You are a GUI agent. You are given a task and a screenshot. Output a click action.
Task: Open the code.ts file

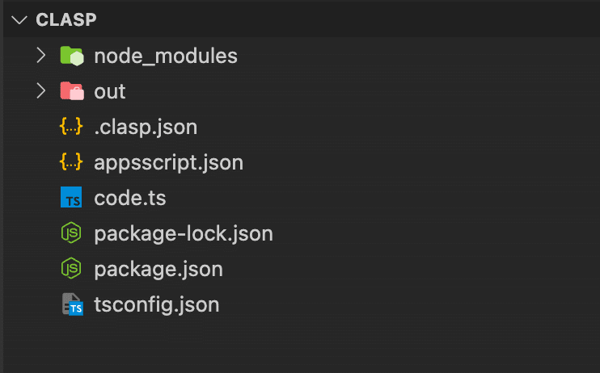click(x=130, y=198)
